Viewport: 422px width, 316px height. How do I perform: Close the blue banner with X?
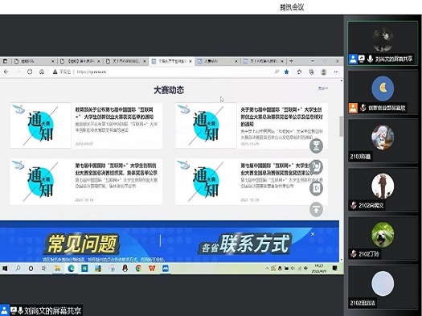pyautogui.click(x=313, y=234)
